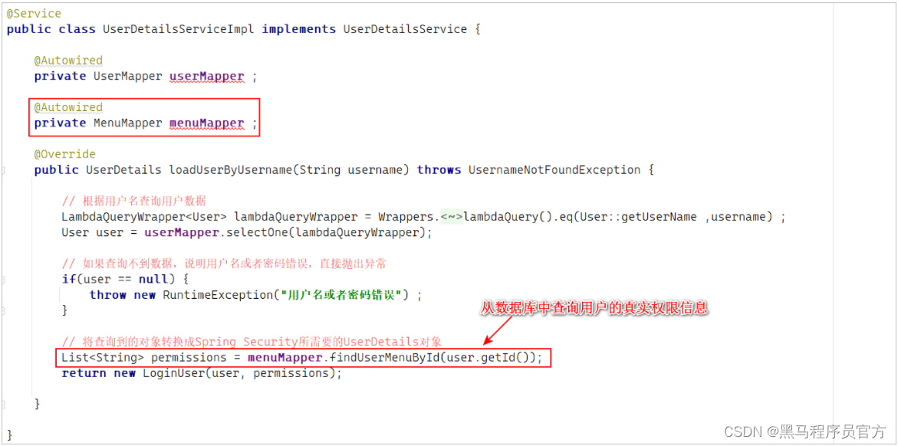Click the RuntimeException constructor call
The width and height of the screenshot is (898, 446).
(217, 295)
